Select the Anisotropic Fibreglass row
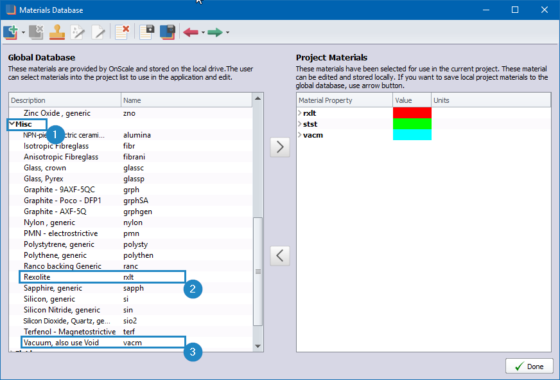The width and height of the screenshot is (560, 380). tap(131, 157)
